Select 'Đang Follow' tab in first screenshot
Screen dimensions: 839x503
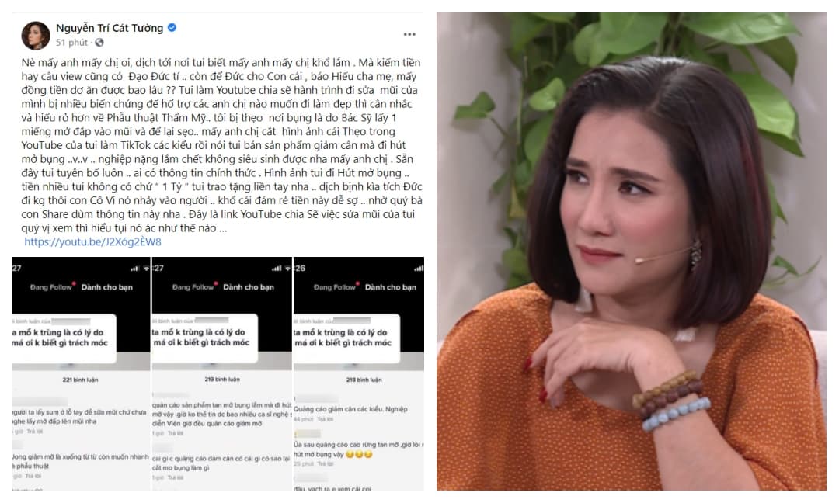(50, 287)
